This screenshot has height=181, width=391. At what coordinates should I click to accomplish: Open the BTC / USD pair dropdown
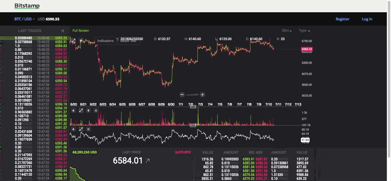tap(25, 19)
